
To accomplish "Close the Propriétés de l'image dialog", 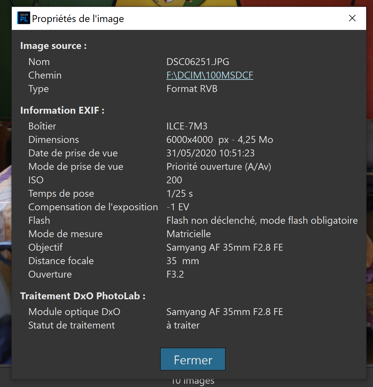I will 352,18.
